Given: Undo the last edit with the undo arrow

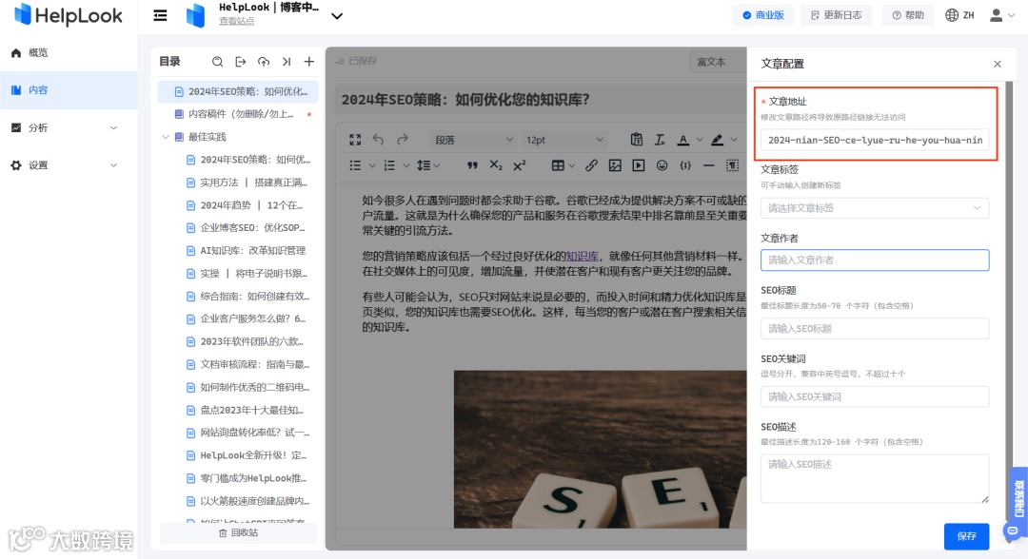Looking at the screenshot, I should (379, 140).
